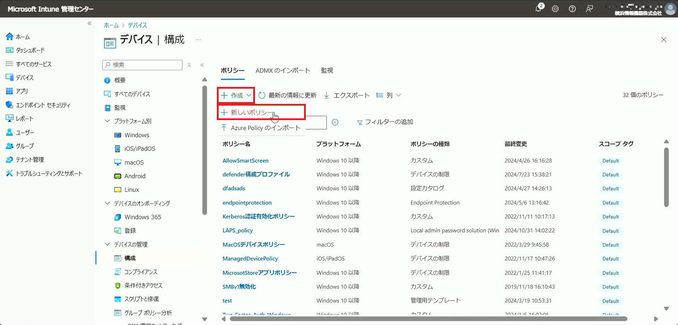Screen dimensions: 678x325
Task: Open 概要 in device menu
Action: [115, 80]
